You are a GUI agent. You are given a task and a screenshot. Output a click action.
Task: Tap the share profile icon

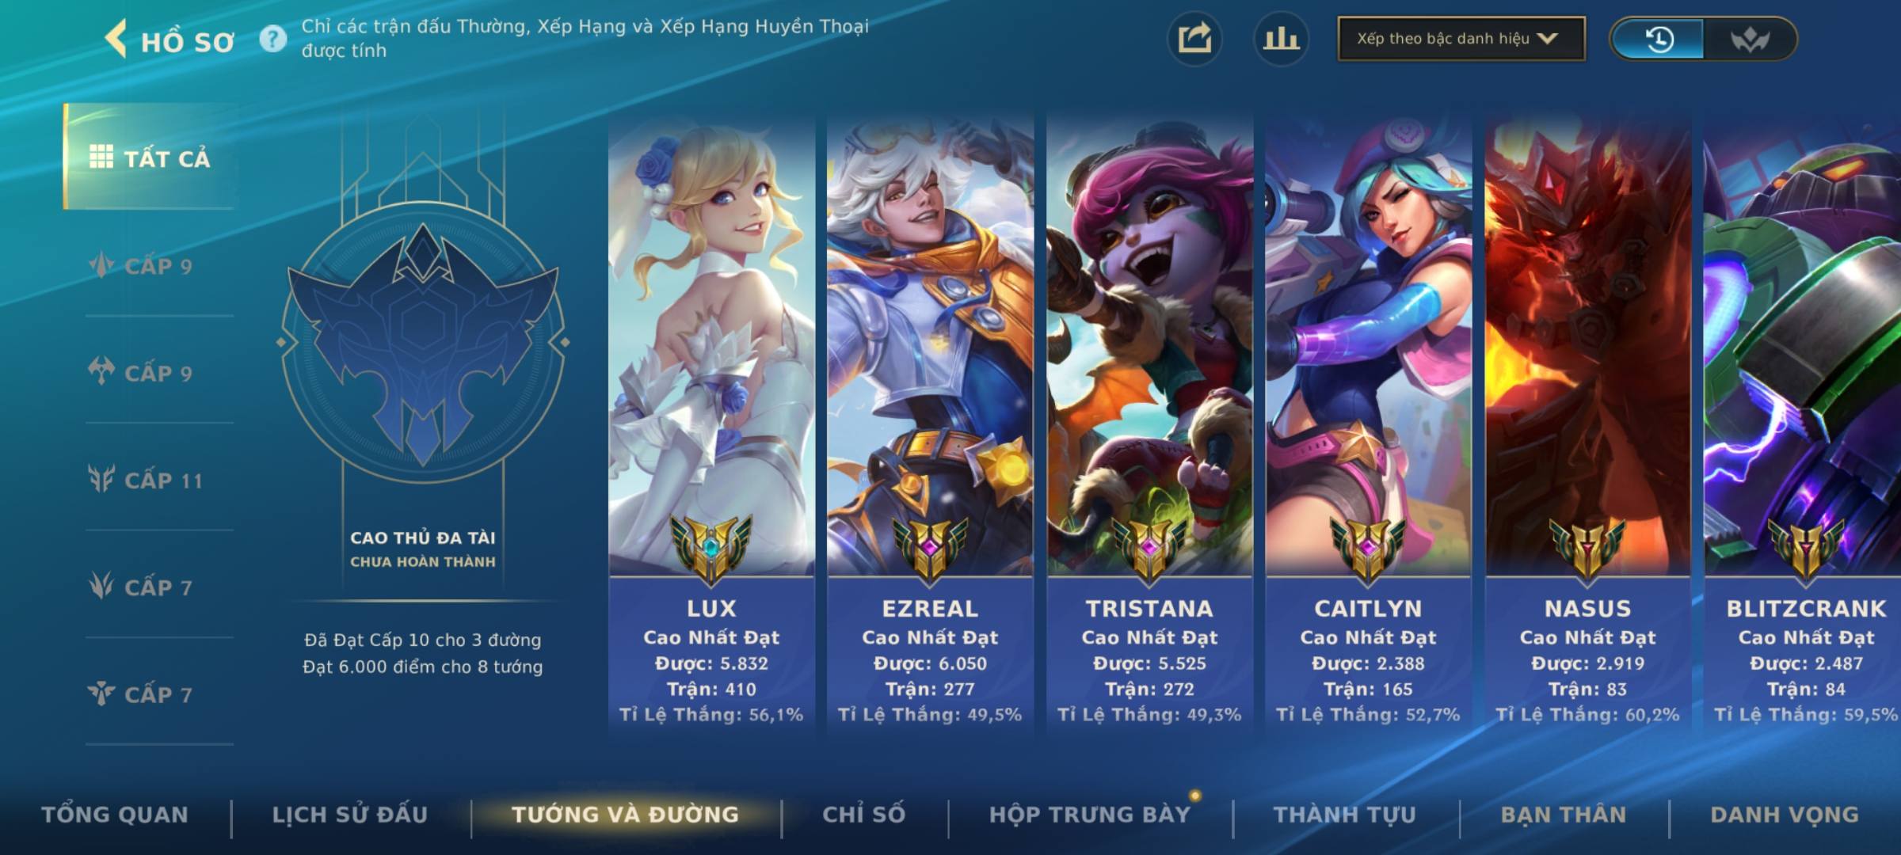coord(1194,39)
